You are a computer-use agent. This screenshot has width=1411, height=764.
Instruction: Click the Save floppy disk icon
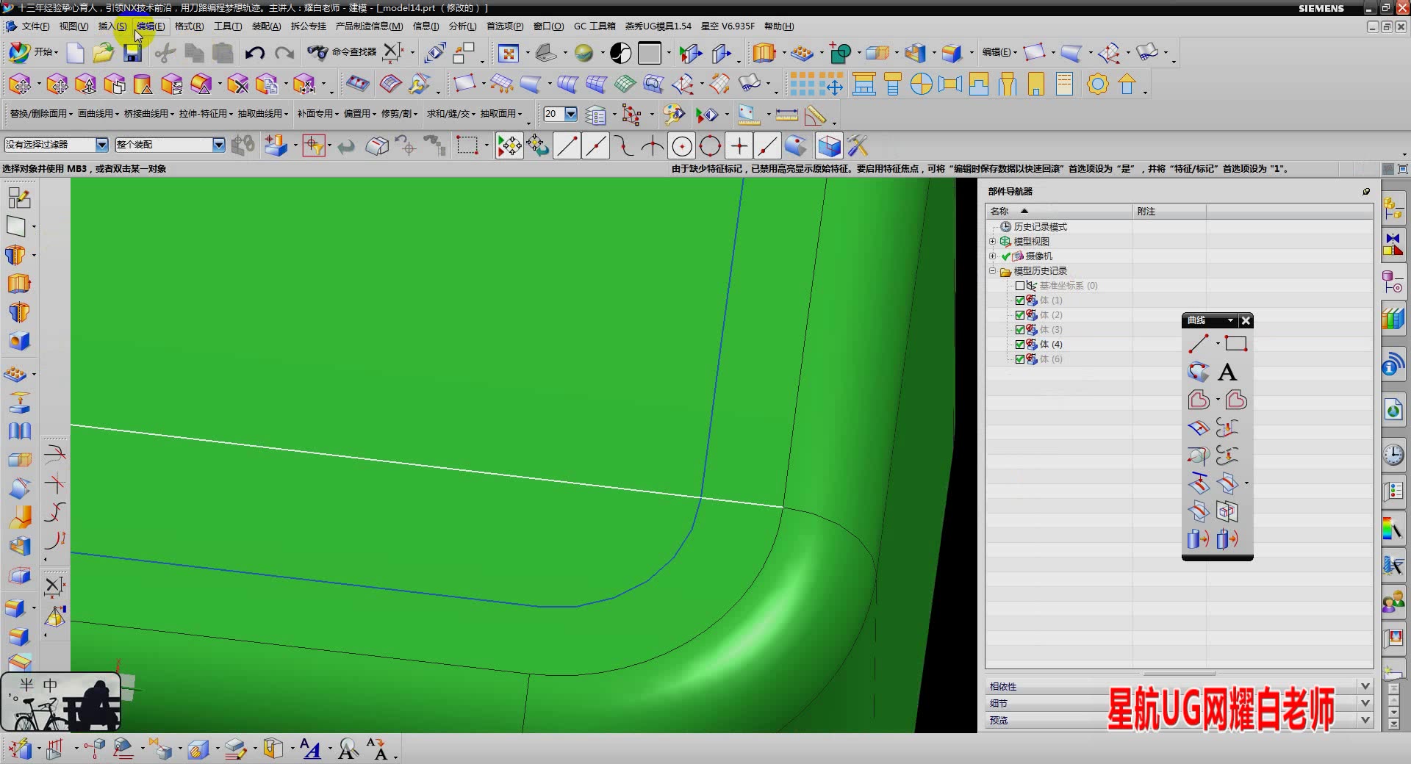point(133,53)
